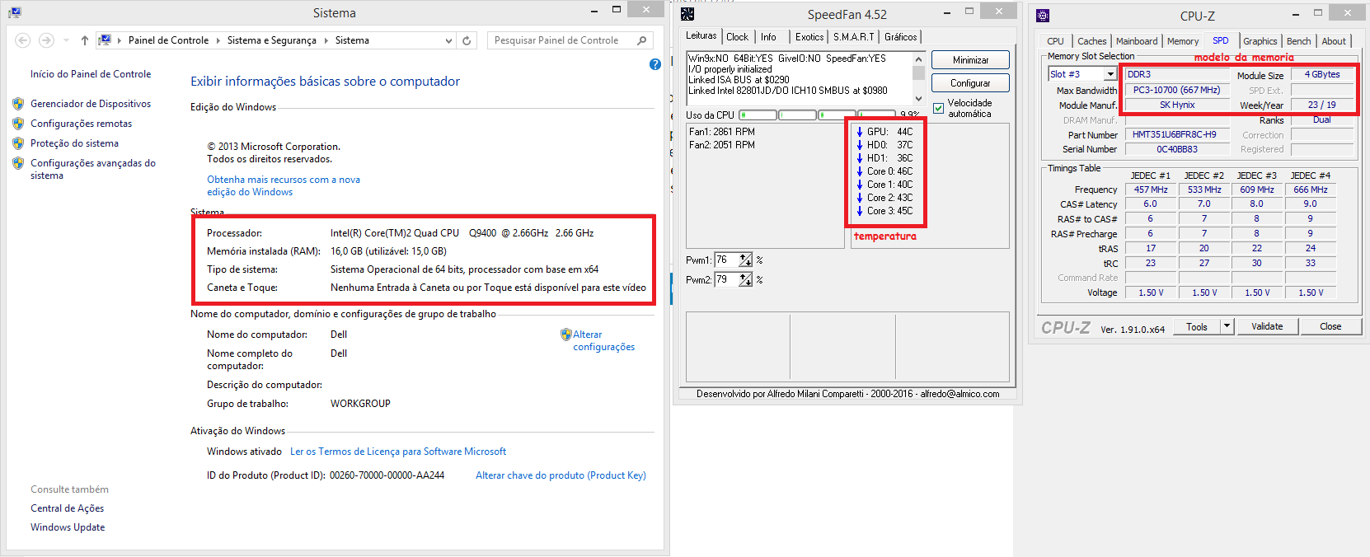Refresh the Sistema page with the reload icon
Viewport: 1370px width, 557px height.
[x=467, y=40]
